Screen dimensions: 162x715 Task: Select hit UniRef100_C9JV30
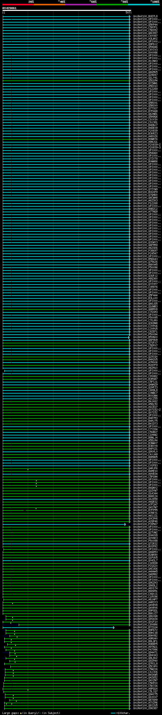click(145, 120)
